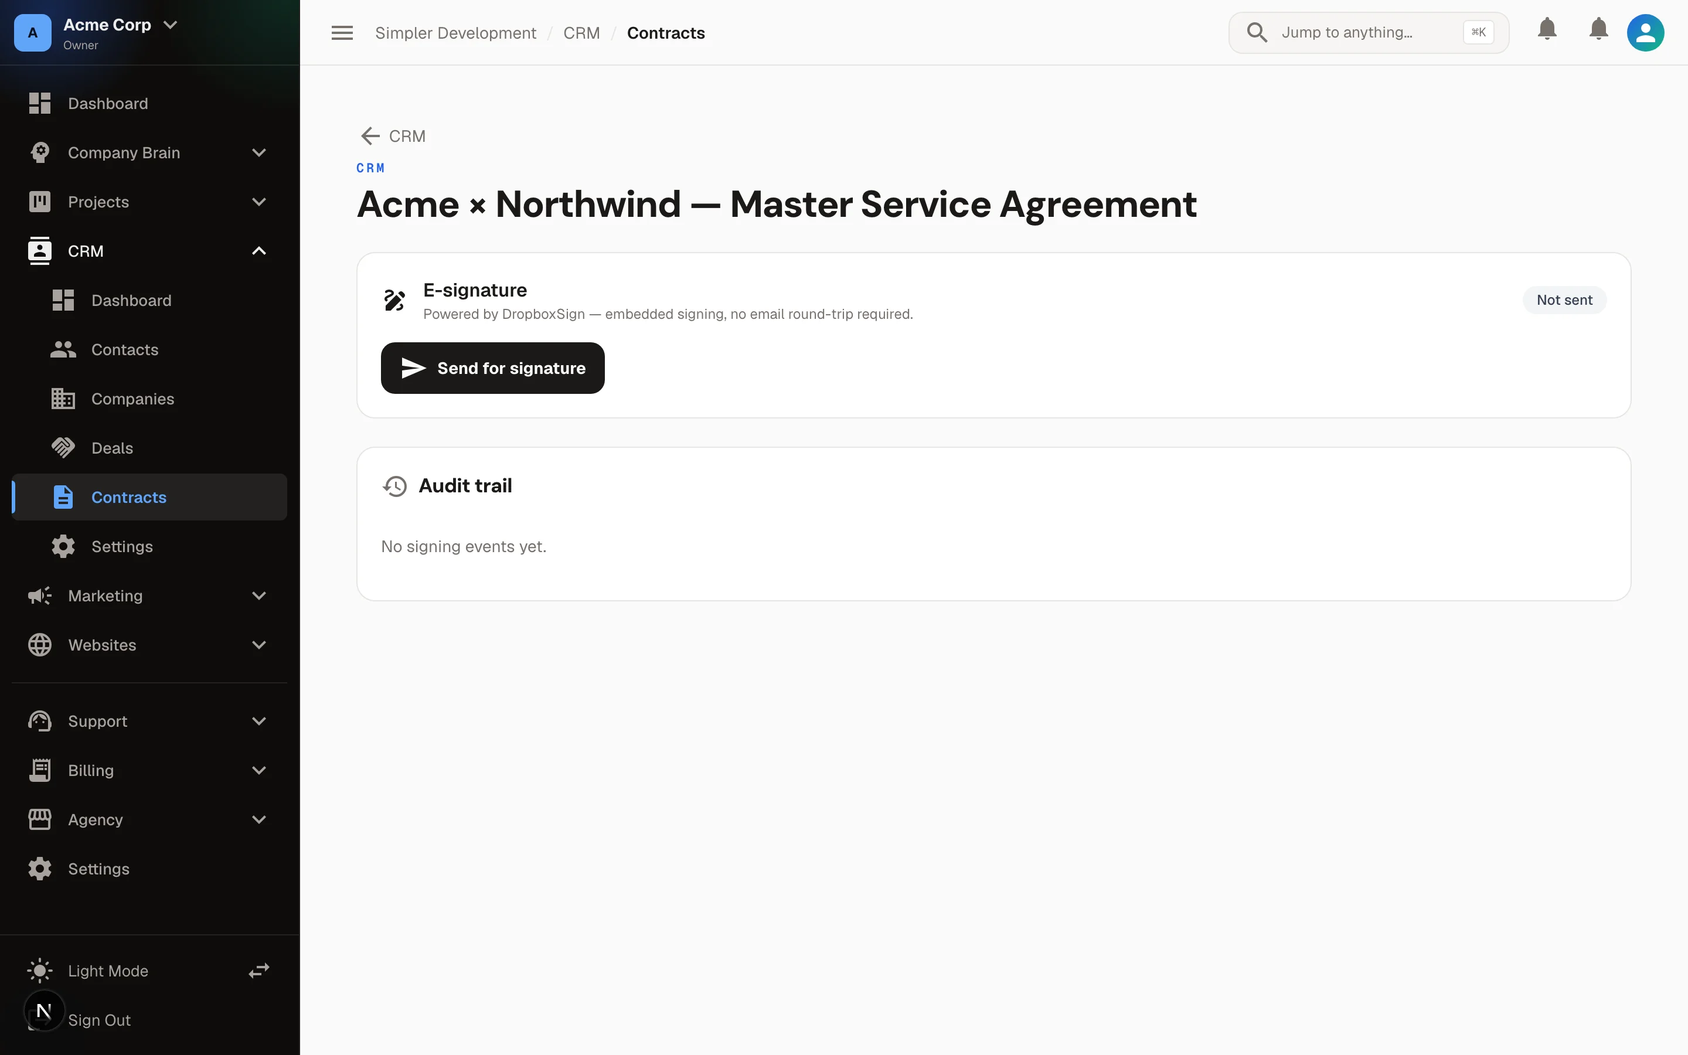1688x1055 pixels.
Task: Click the Not sent status badge
Action: pos(1564,300)
